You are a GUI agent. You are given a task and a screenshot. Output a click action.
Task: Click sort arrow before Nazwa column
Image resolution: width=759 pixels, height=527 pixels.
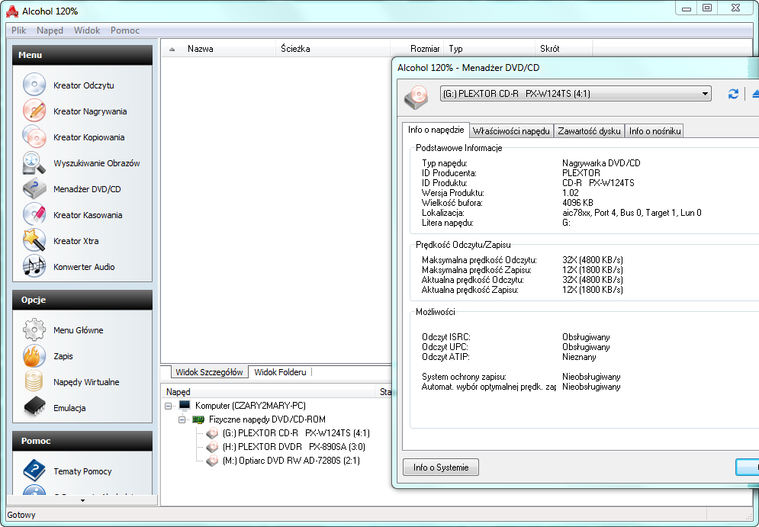tap(172, 49)
